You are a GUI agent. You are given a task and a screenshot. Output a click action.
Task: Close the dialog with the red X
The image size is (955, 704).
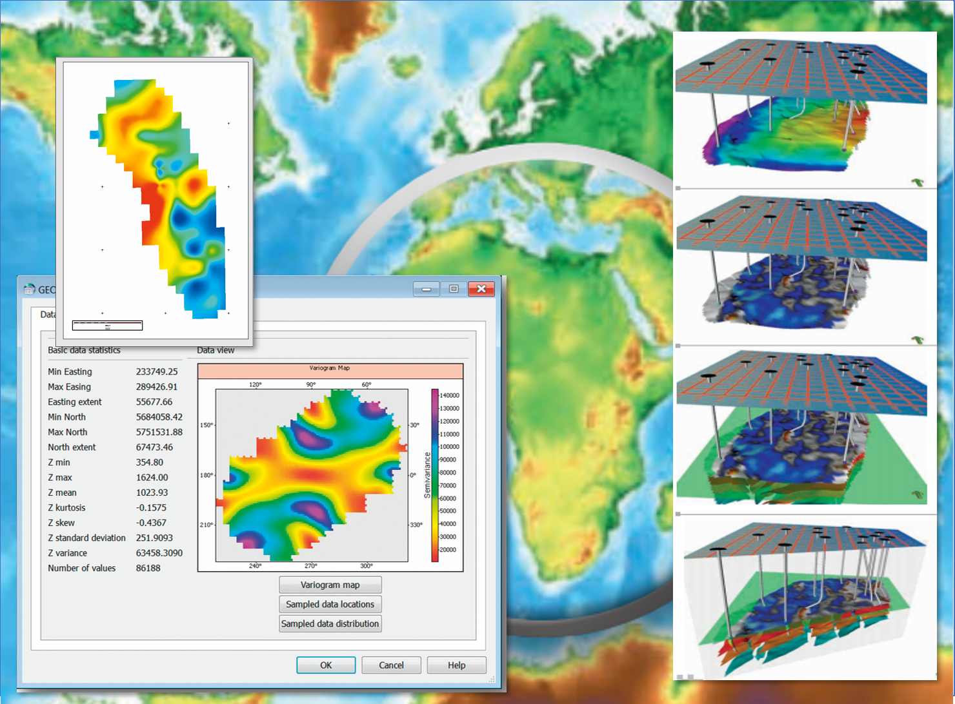(481, 289)
